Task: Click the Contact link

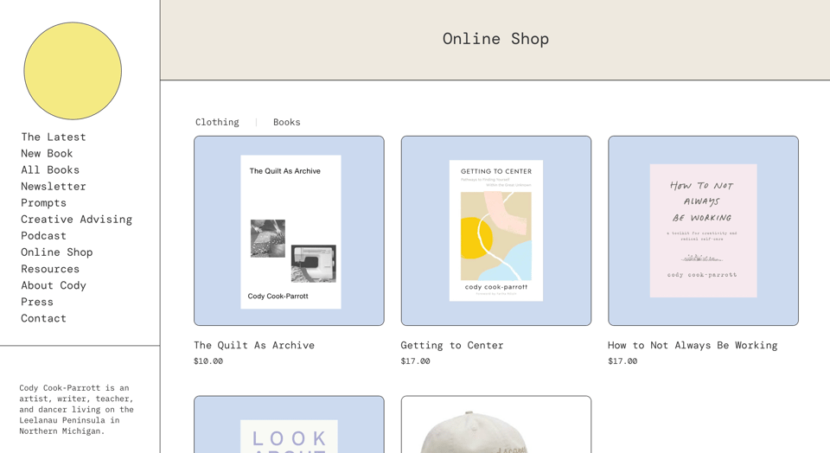Action: (43, 318)
